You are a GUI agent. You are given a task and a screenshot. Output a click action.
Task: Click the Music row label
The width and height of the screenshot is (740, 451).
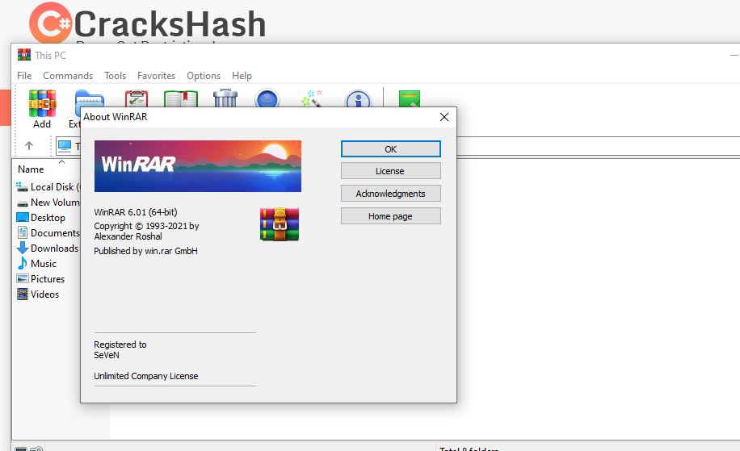[x=44, y=264]
